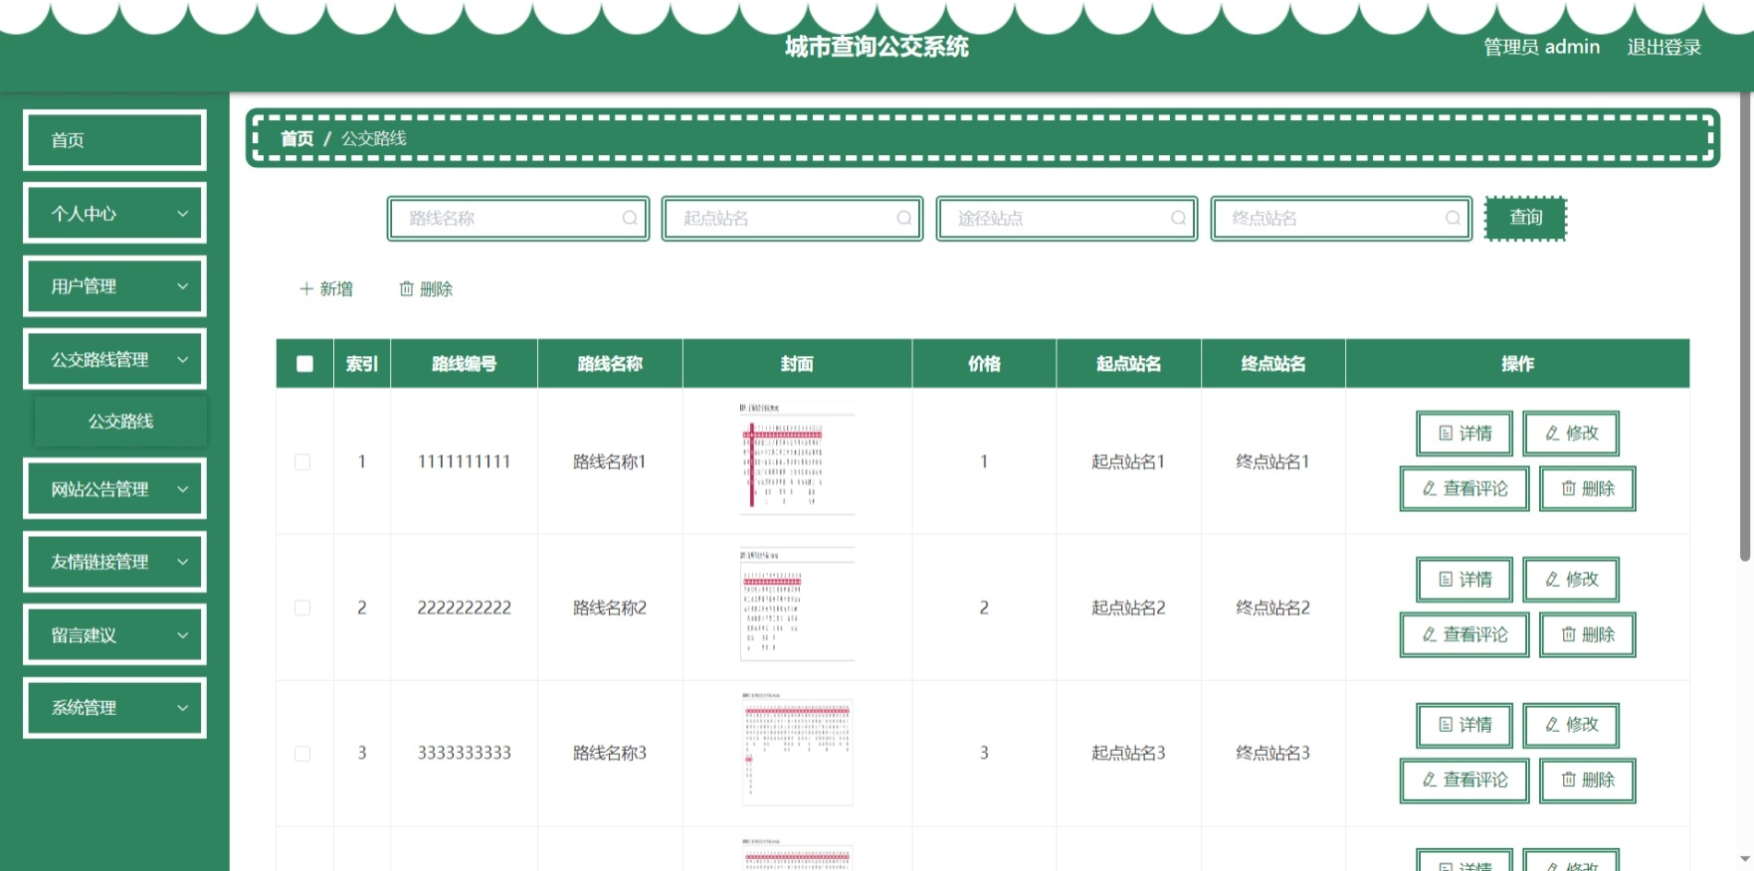Click cell 3333333333

pos(464,754)
